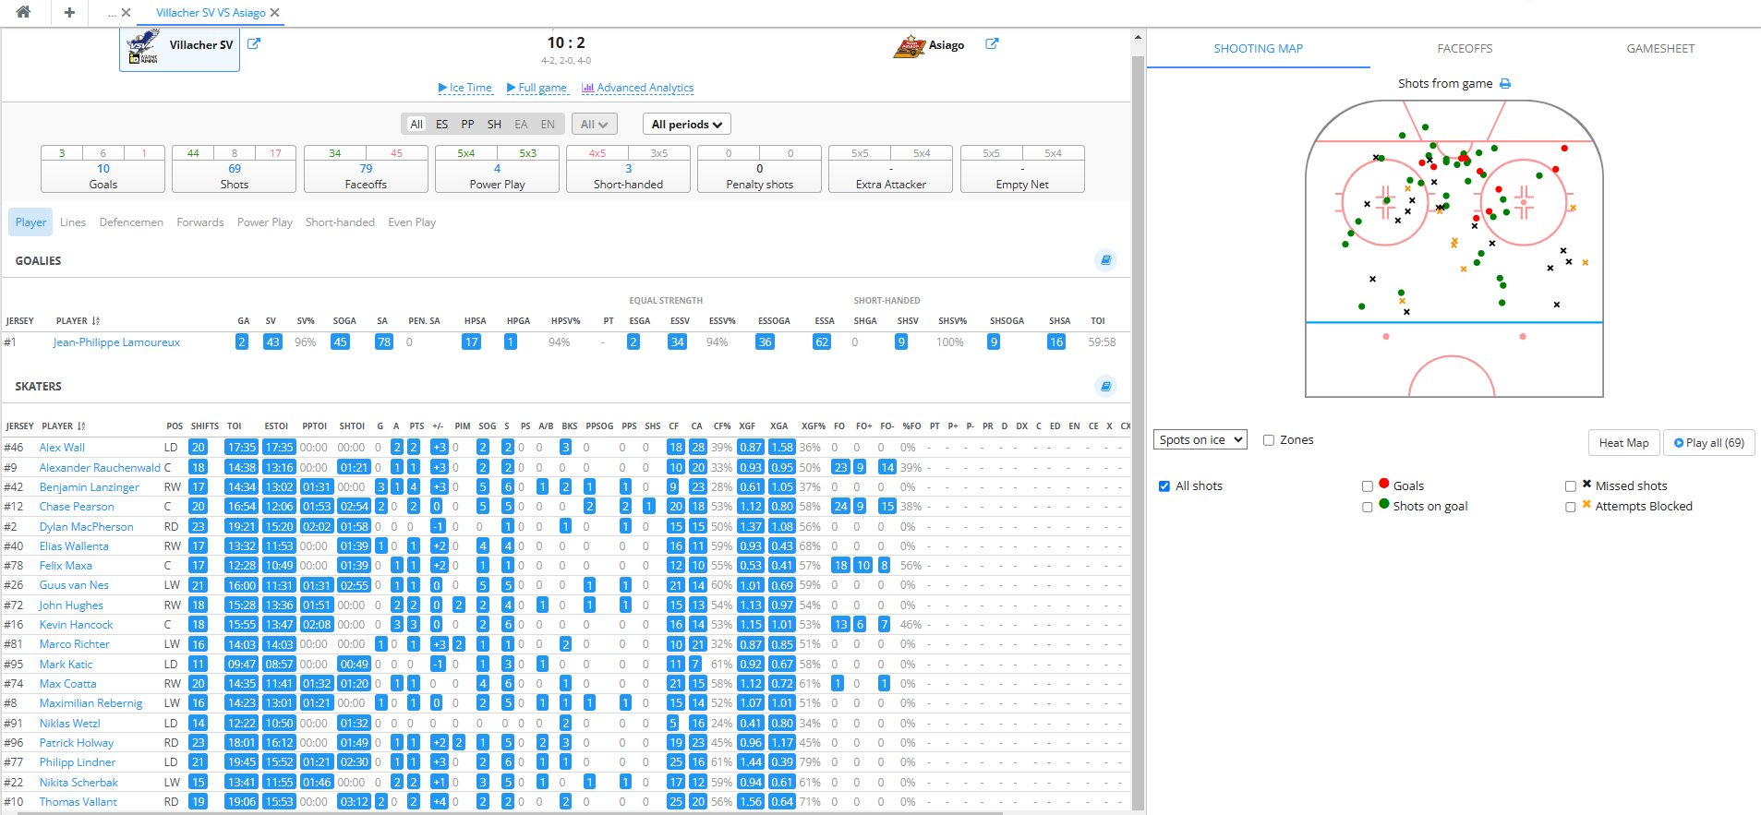Open the greyed All filter dropdown

[594, 125]
